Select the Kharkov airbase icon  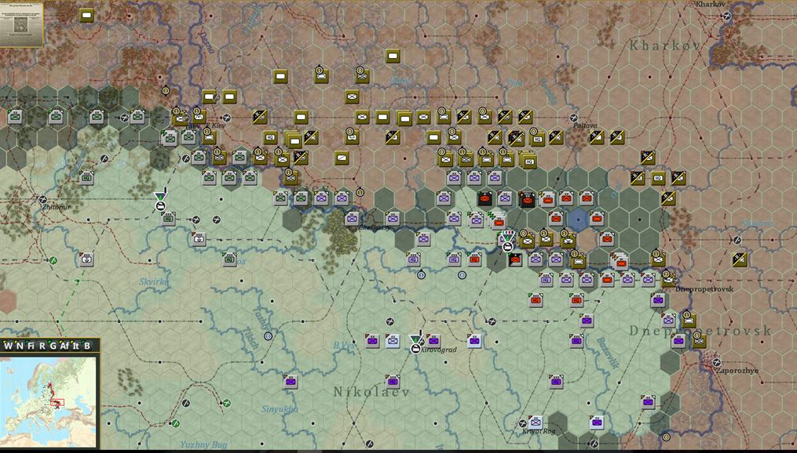click(727, 16)
